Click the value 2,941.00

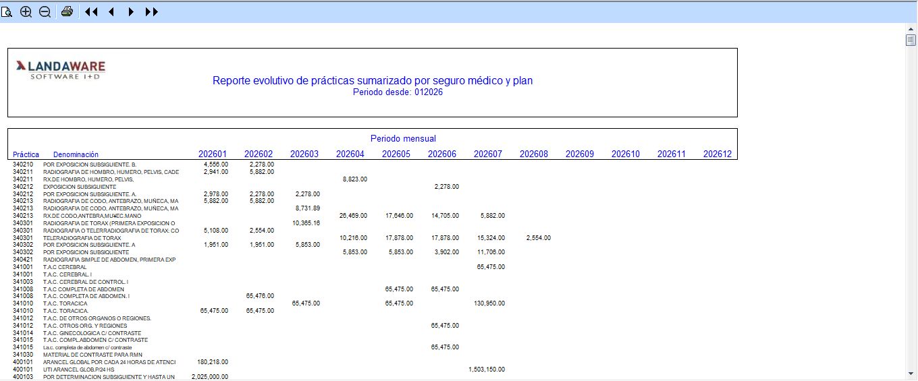(216, 171)
